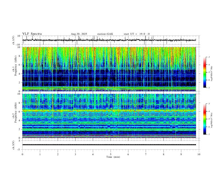Click time axis tick label "3"
The image size is (224, 173).
click(x=75, y=154)
